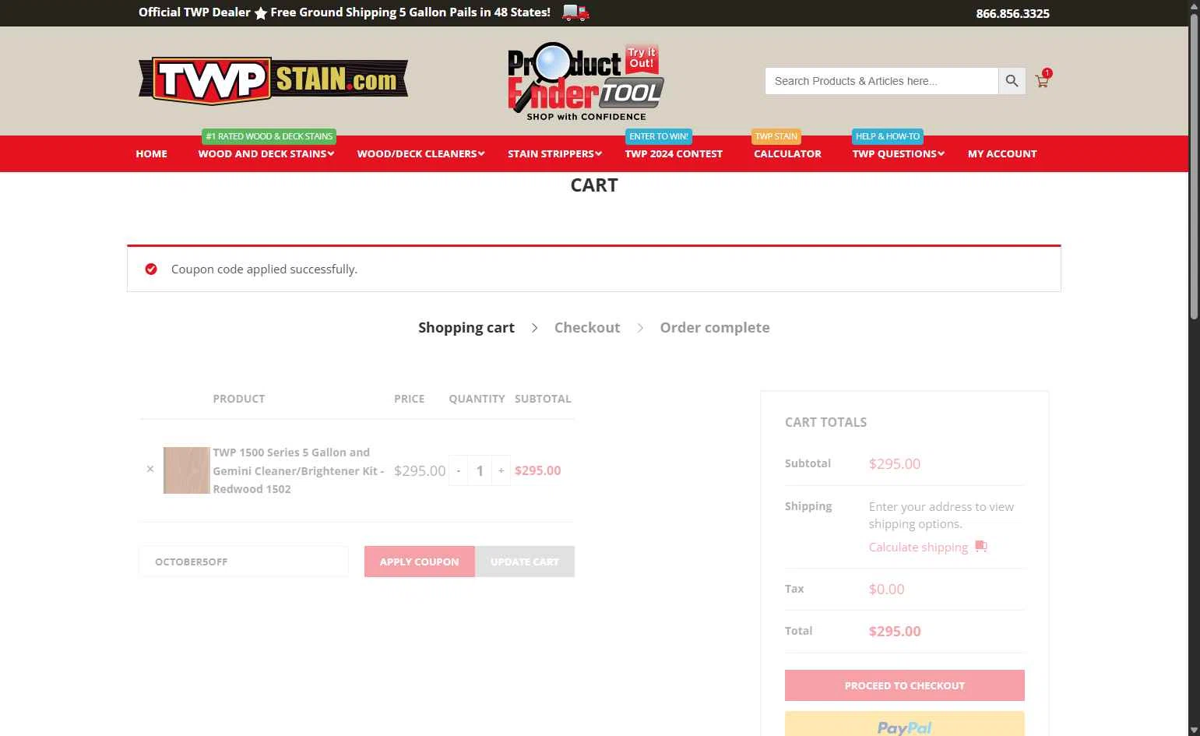Click the magnifier search submit icon
1200x736 pixels.
tap(1012, 81)
